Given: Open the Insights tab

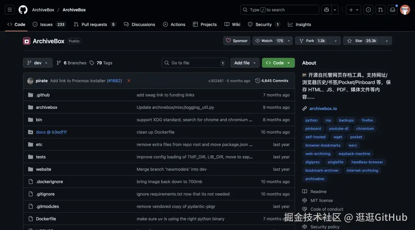Looking at the screenshot, I should (299, 24).
